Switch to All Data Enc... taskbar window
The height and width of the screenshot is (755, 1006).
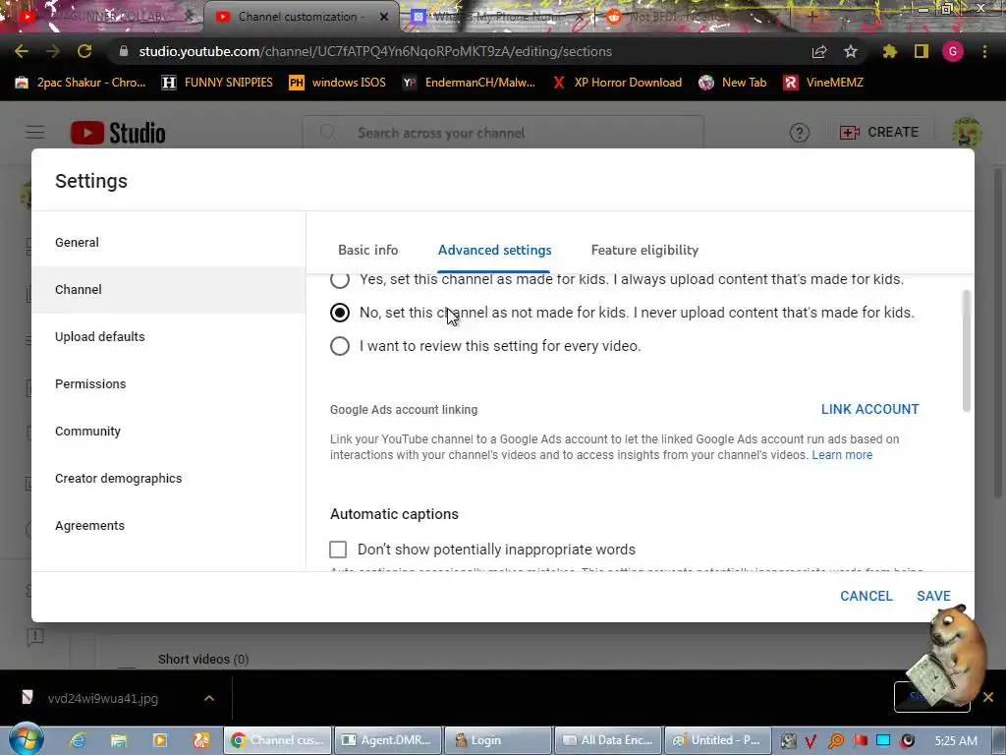point(608,740)
